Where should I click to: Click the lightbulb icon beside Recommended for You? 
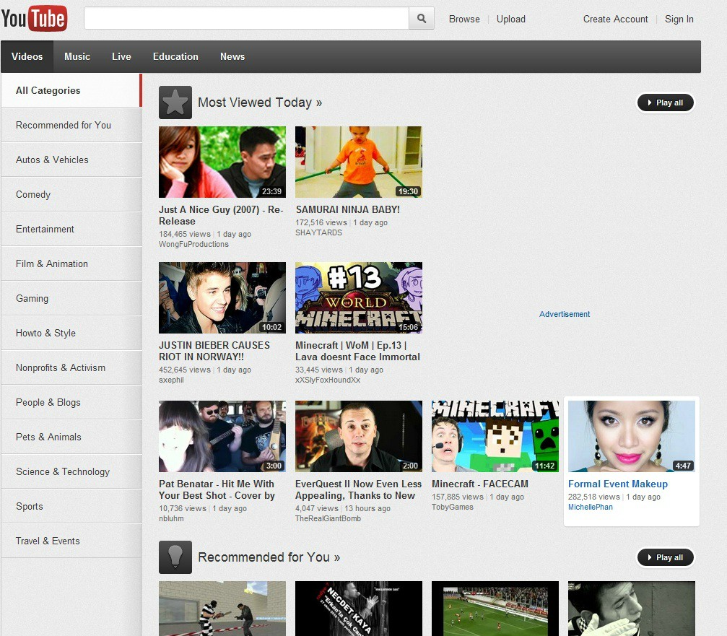click(x=175, y=557)
